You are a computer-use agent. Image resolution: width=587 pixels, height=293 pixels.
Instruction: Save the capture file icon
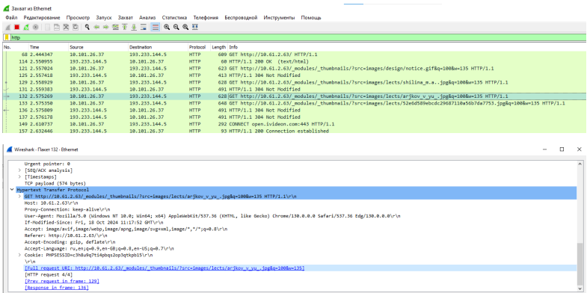pyautogui.click(x=57, y=28)
